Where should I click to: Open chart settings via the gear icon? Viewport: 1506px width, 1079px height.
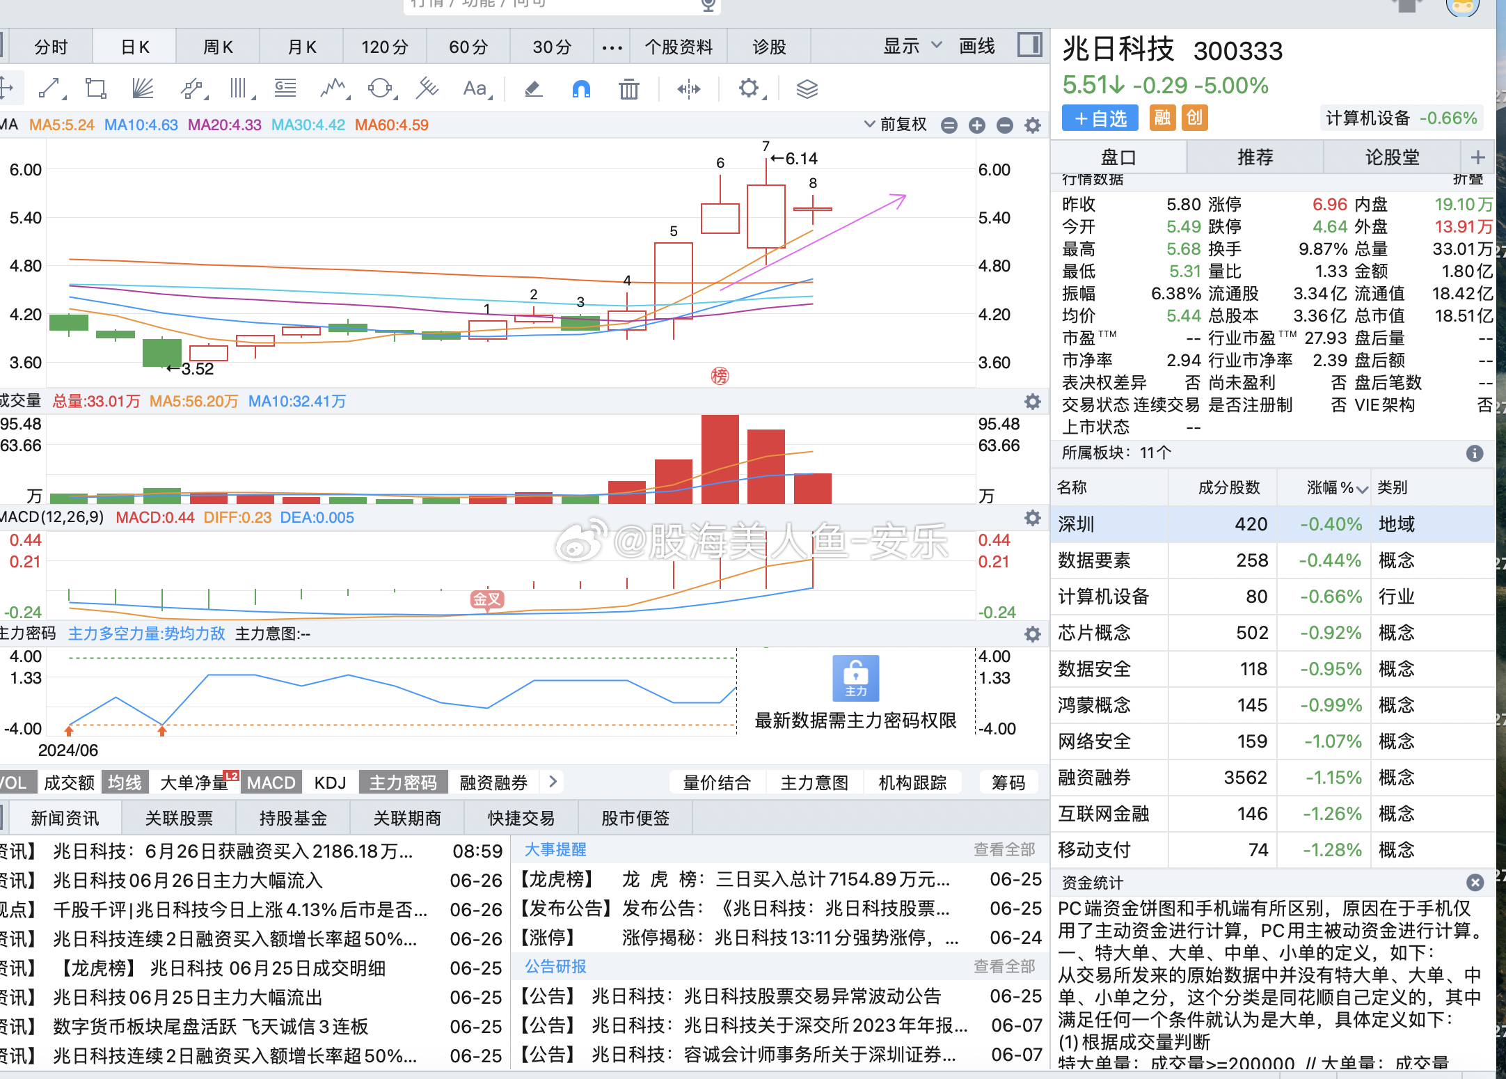point(749,88)
